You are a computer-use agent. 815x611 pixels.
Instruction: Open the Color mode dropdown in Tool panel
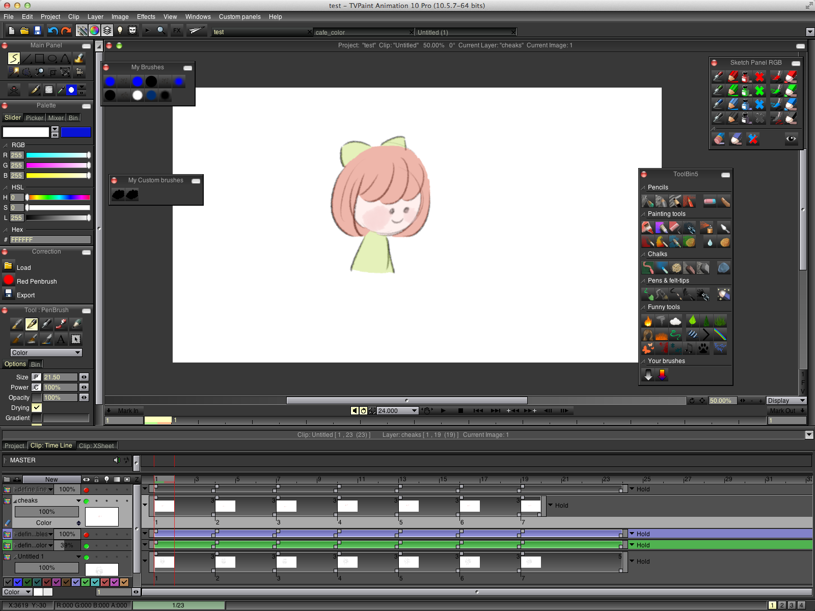click(x=46, y=352)
